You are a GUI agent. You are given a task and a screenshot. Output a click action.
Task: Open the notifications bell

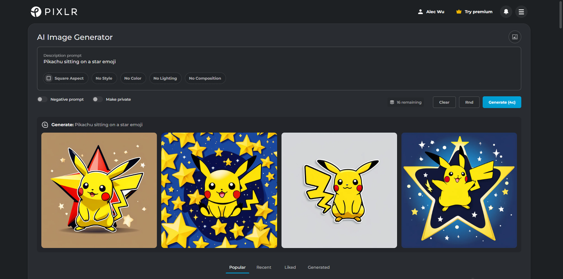click(x=506, y=12)
